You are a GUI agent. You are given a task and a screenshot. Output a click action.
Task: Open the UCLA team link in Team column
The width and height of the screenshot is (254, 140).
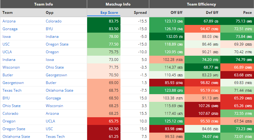tap(7, 52)
